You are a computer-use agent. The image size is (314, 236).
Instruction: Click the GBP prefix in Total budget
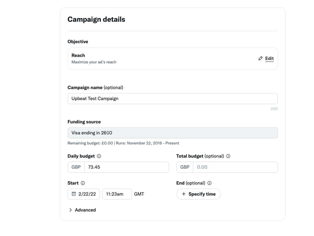(x=185, y=167)
